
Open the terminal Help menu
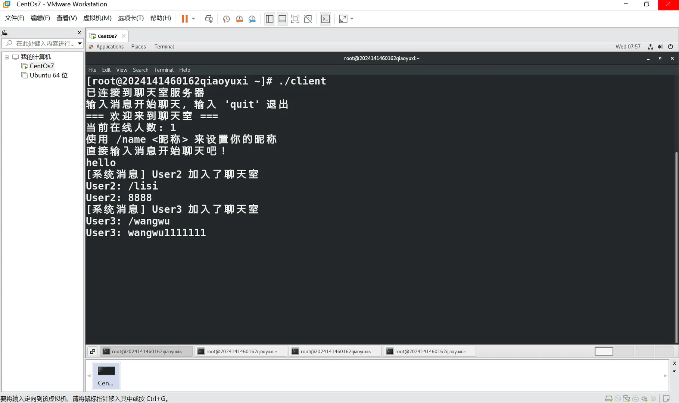pyautogui.click(x=185, y=70)
